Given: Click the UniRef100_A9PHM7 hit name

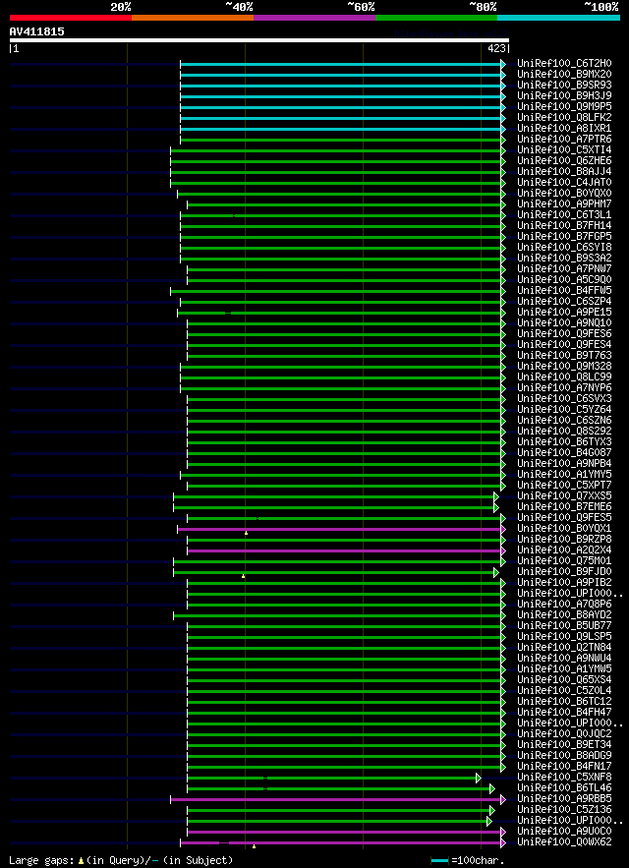Looking at the screenshot, I should coord(564,204).
